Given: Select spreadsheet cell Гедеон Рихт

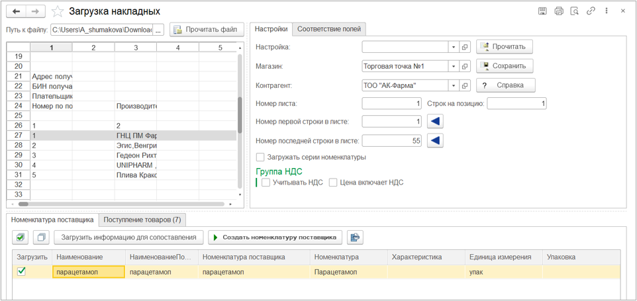Looking at the screenshot, I should click(136, 155).
